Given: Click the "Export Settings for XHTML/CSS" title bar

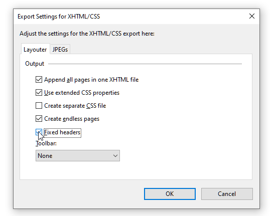Looking at the screenshot, I should tap(59, 17).
